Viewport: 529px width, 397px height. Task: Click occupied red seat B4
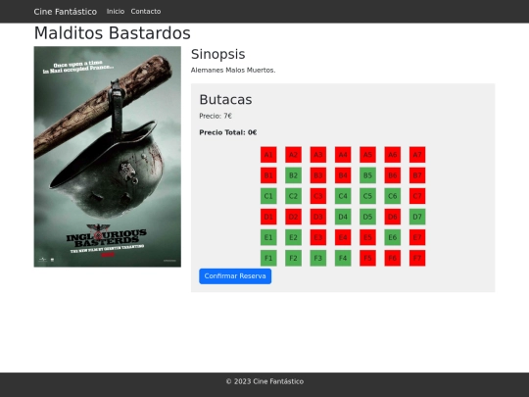343,175
